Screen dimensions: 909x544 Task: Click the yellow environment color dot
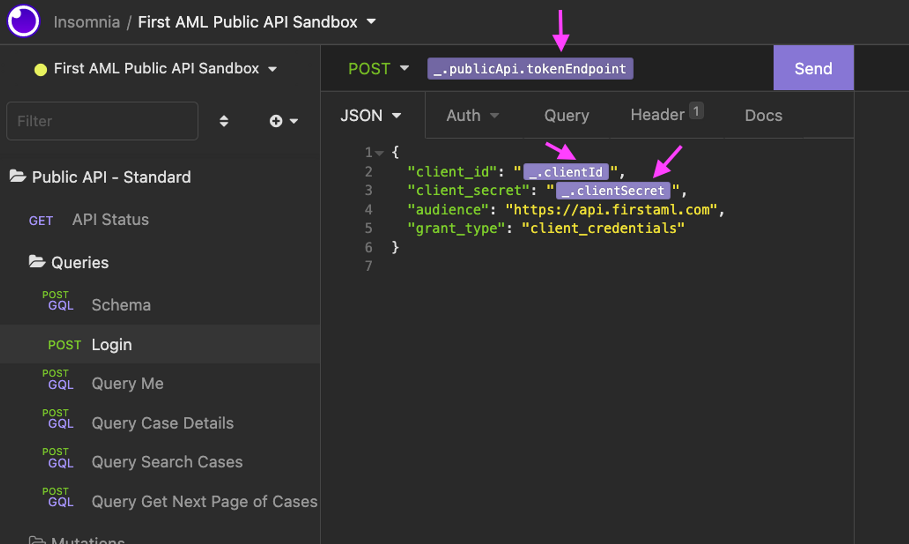41,68
